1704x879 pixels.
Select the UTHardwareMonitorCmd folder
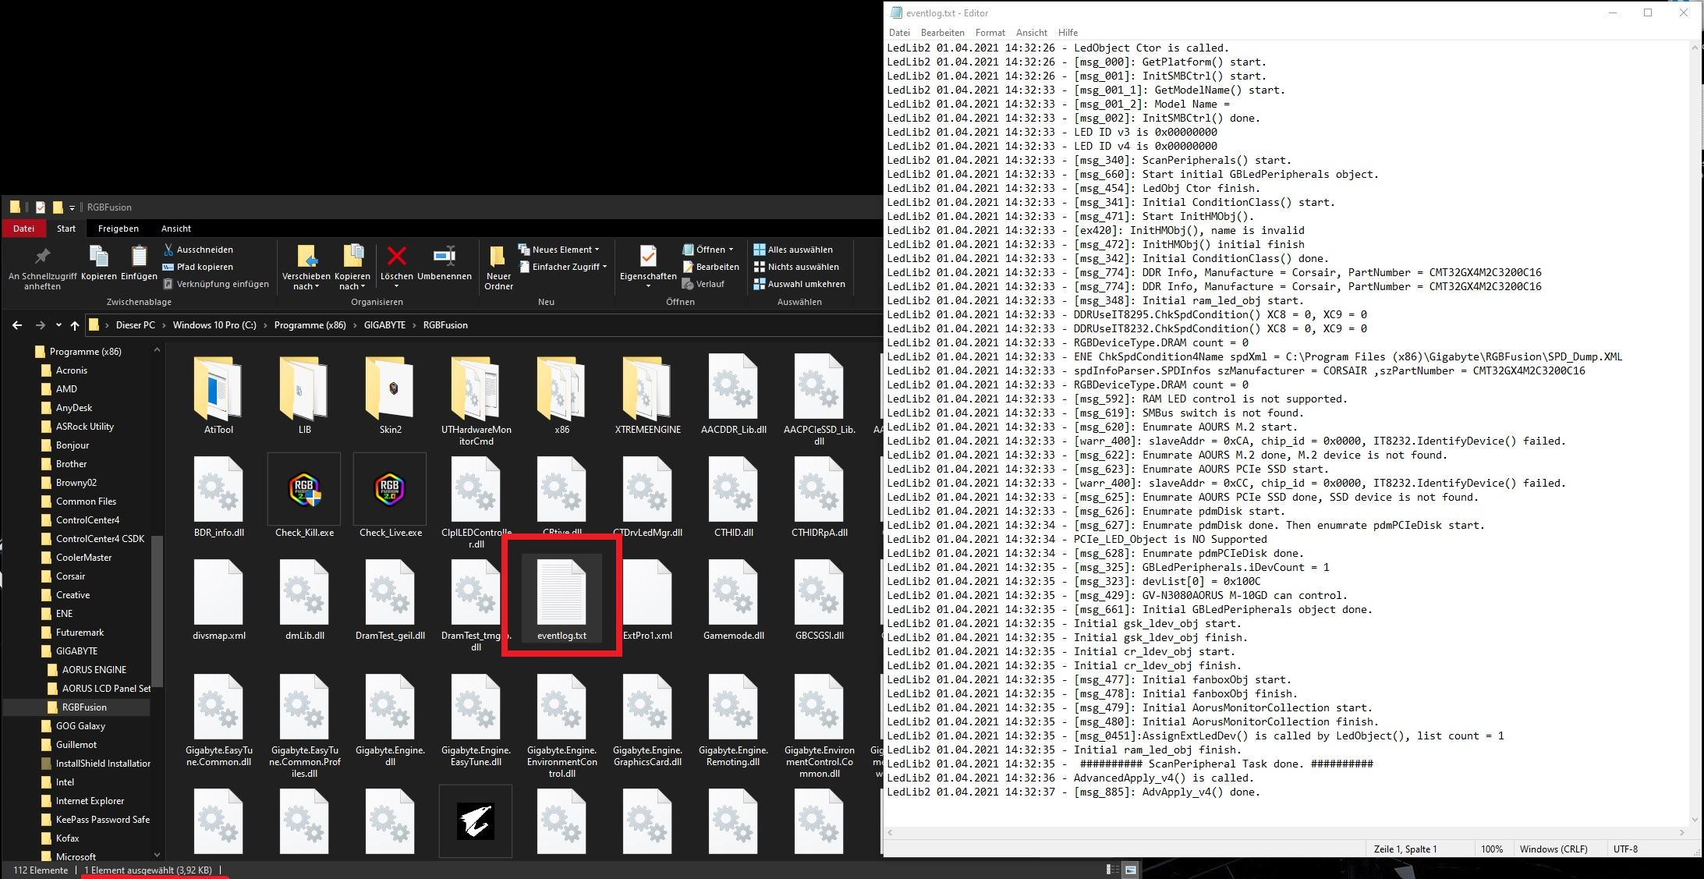coord(476,400)
